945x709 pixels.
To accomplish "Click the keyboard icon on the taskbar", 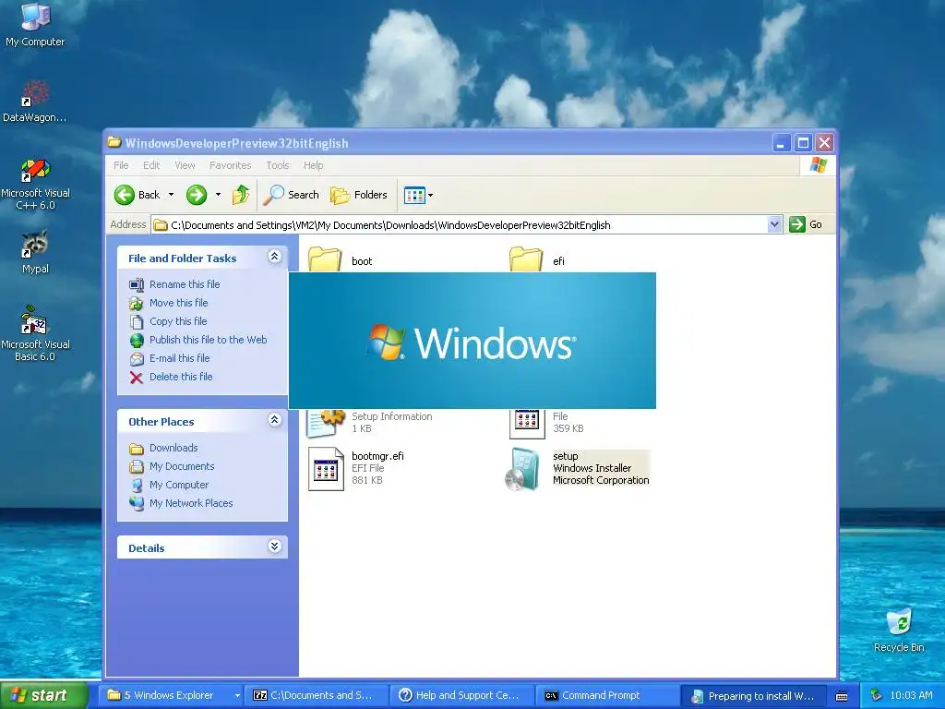I will [842, 696].
